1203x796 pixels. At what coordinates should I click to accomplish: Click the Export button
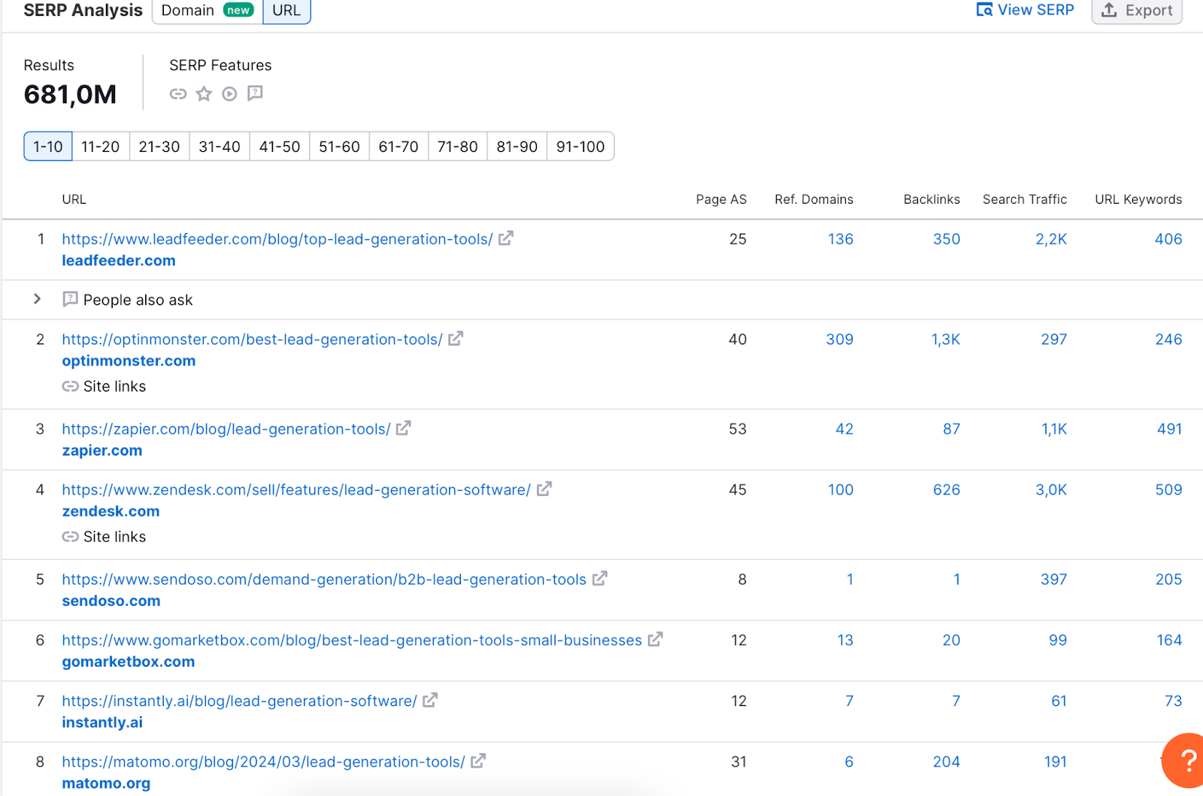click(x=1137, y=11)
